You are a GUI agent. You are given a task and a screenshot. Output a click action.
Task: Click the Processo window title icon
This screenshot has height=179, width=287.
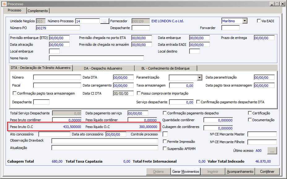[x=4, y=4]
